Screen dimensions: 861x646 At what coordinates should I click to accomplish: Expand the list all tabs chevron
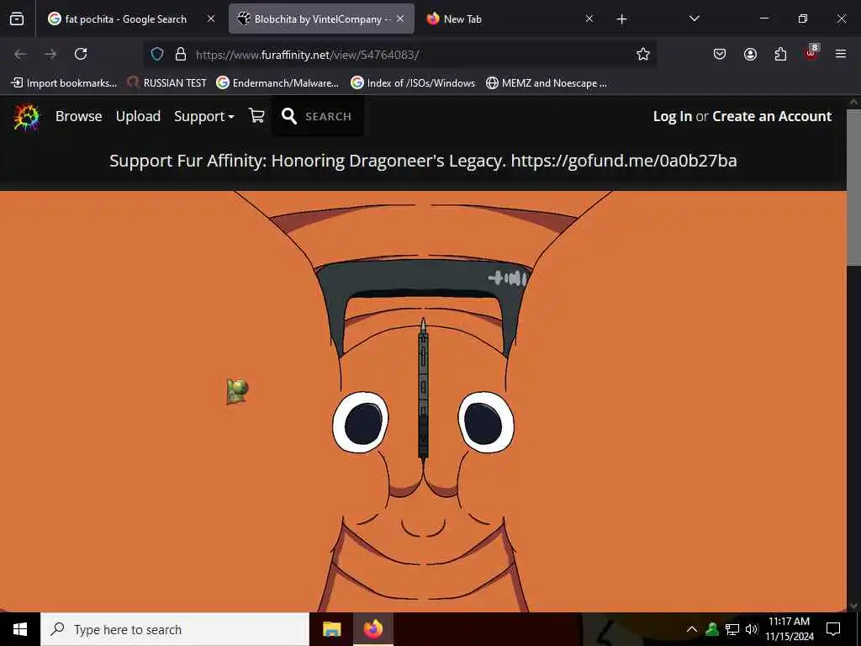694,19
